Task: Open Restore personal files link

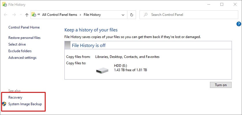Action: coord(24,38)
